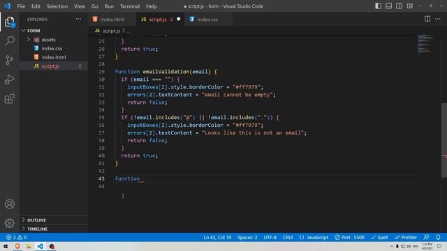Show hidden system tray icons
Screen dimensions: 447x251
(391, 246)
